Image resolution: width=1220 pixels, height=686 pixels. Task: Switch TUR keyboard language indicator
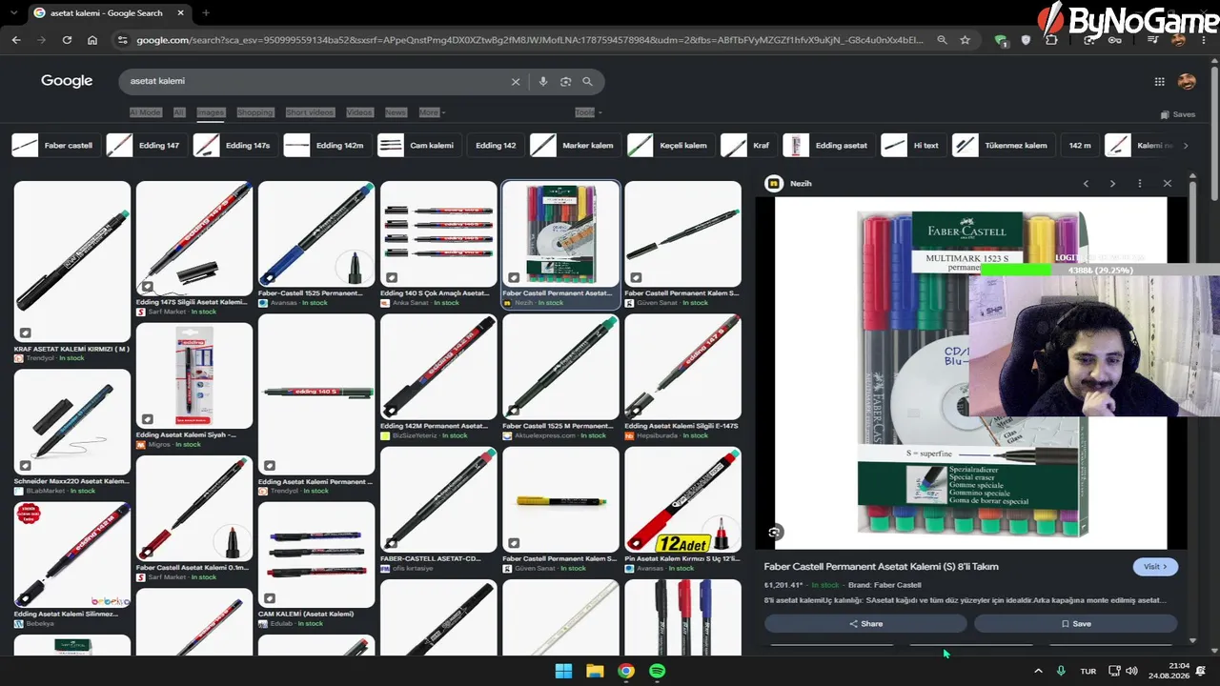pyautogui.click(x=1088, y=672)
